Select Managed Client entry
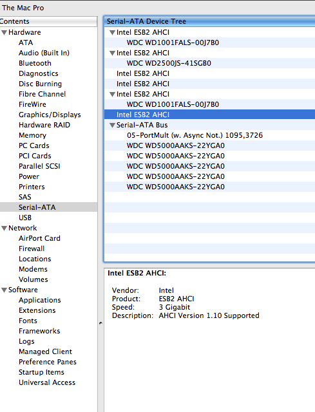Image resolution: width=315 pixels, height=412 pixels. [45, 351]
